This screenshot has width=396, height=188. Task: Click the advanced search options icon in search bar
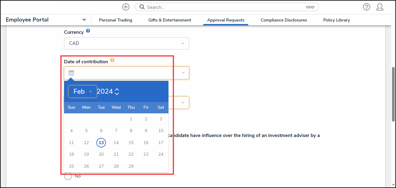pos(310,7)
